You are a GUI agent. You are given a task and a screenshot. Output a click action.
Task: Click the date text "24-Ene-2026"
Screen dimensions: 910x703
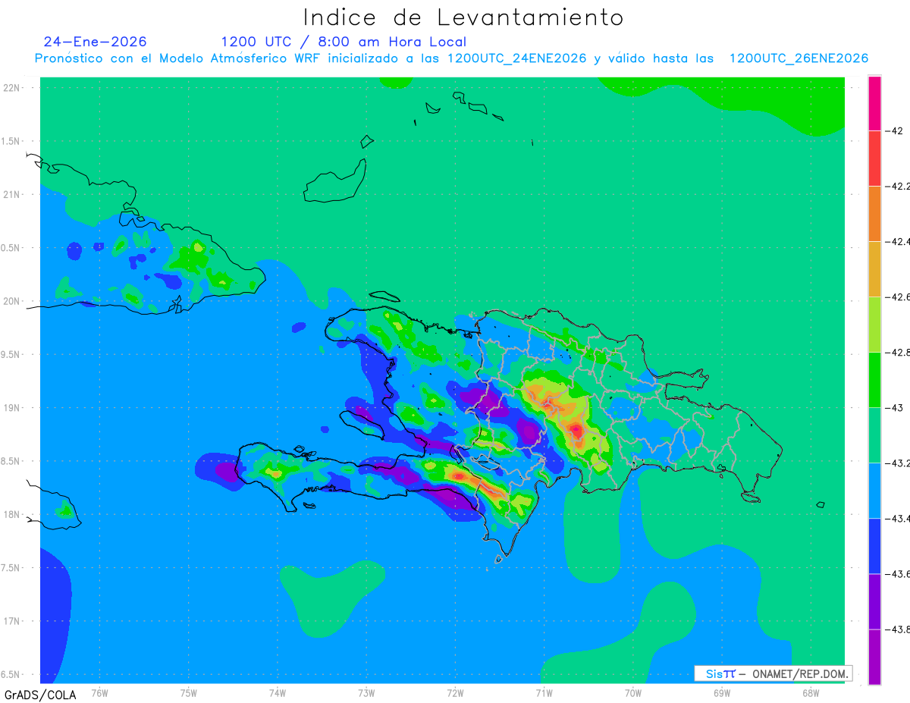coord(96,42)
